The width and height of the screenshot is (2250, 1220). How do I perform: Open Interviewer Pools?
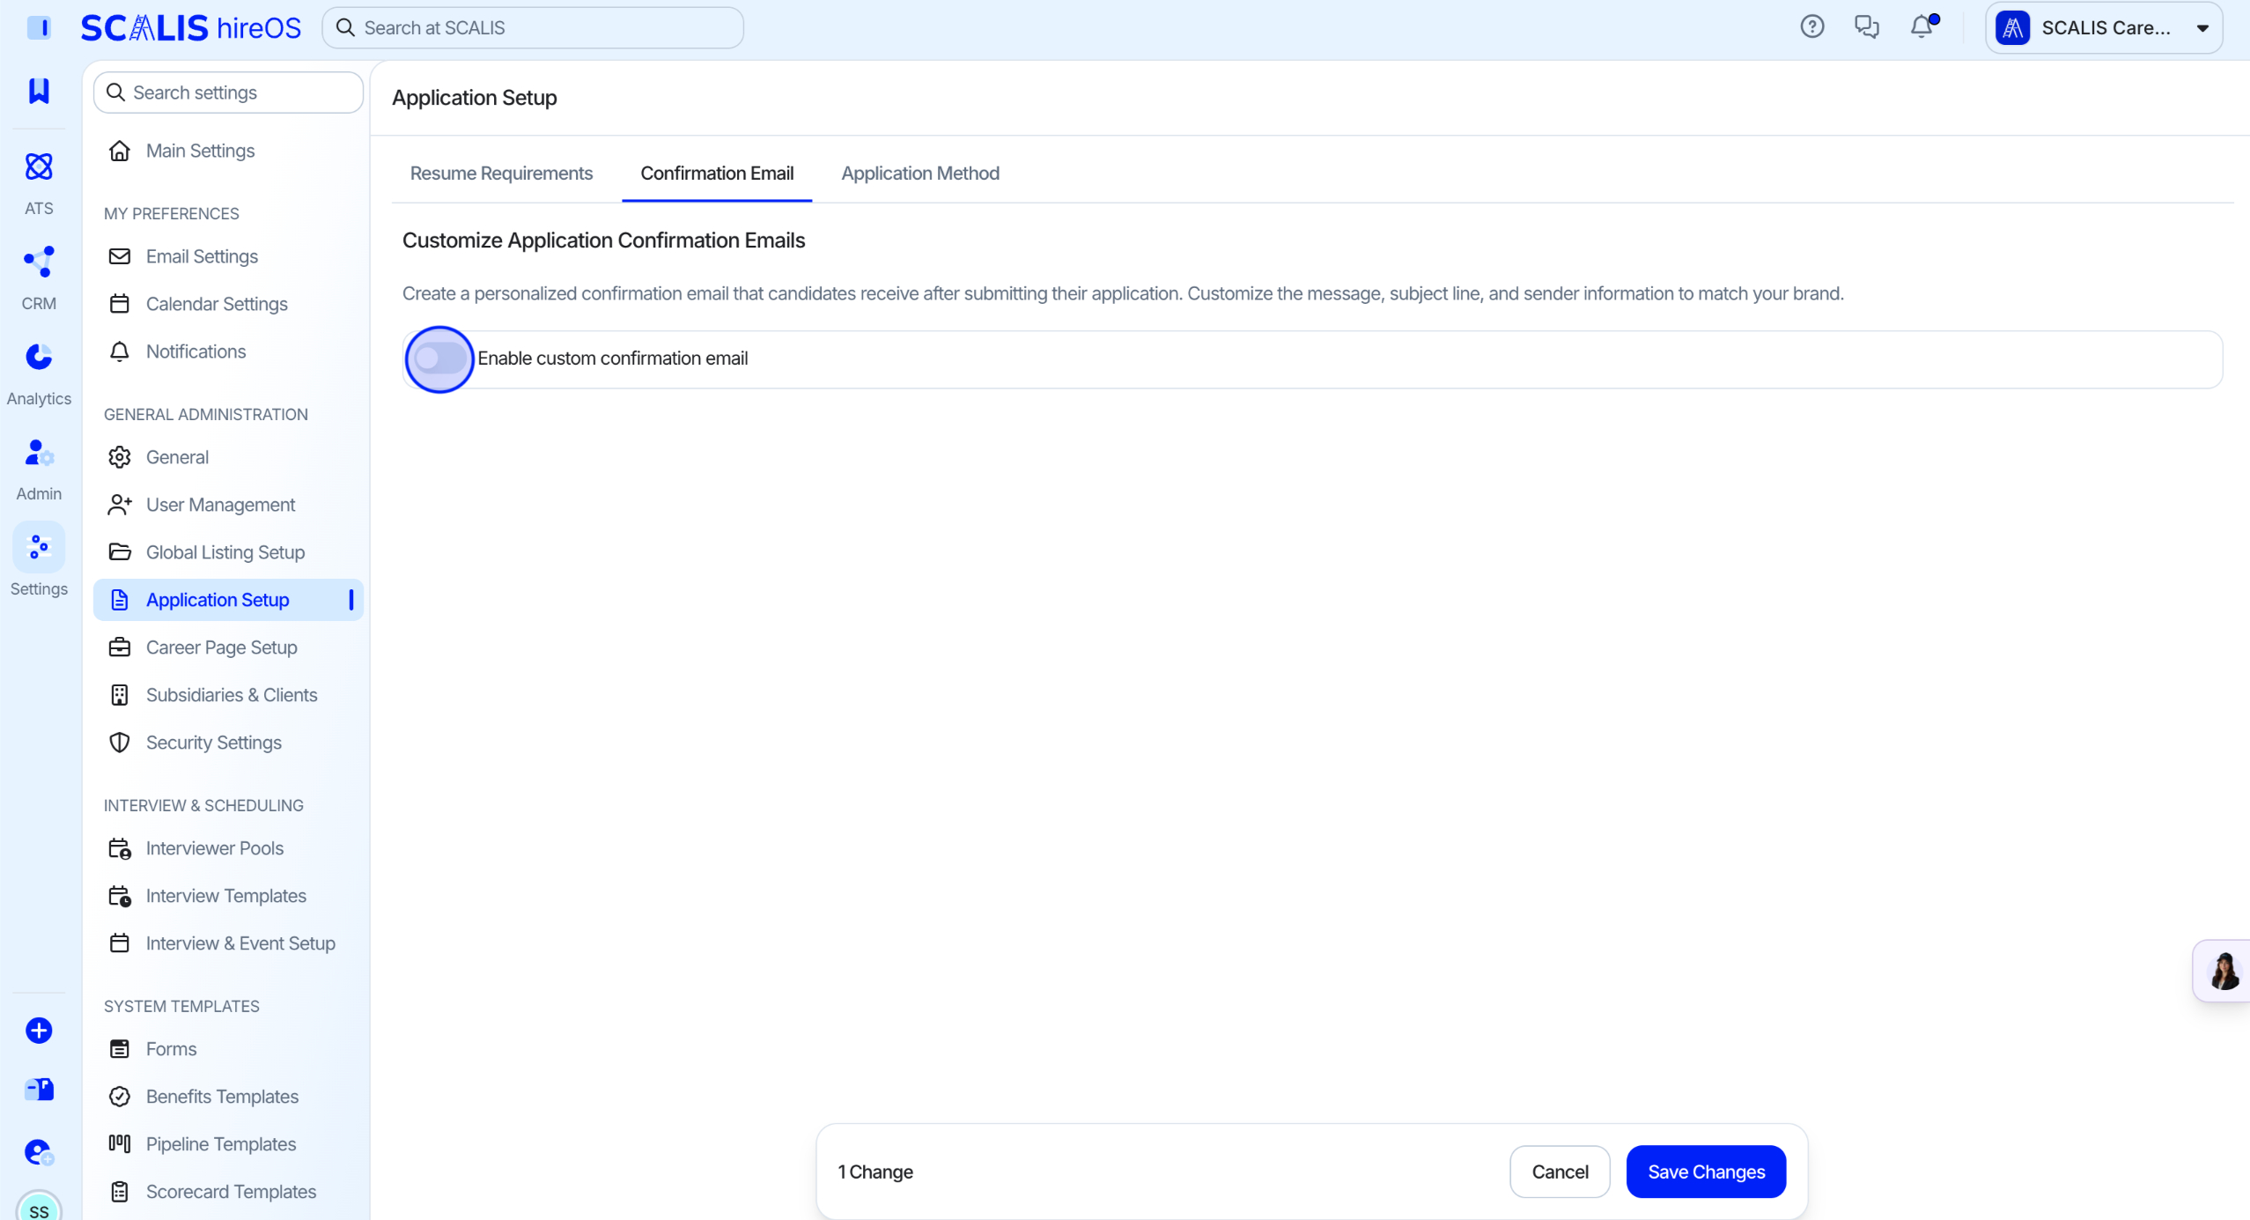[x=228, y=848]
